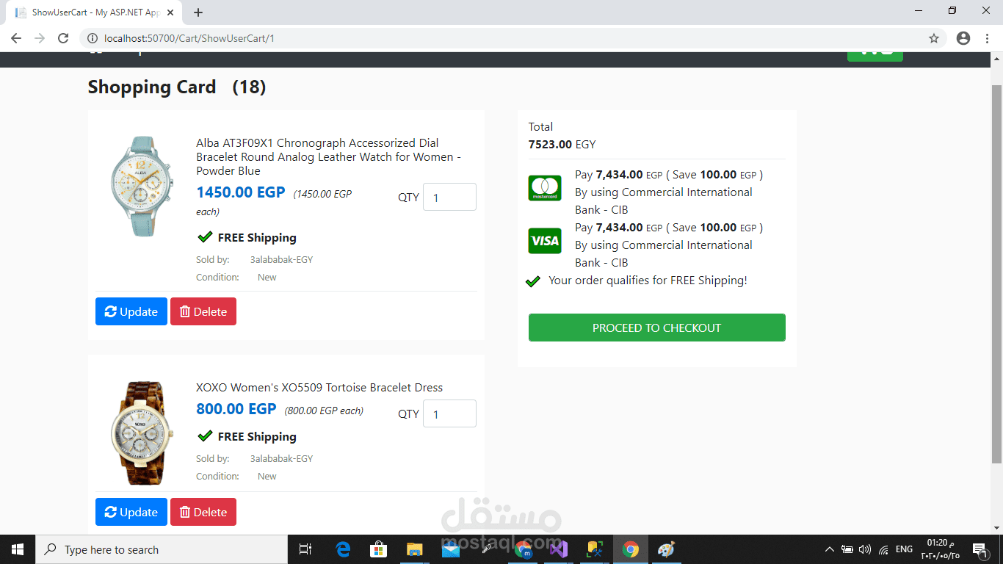Click the Mastercard payment logo

coord(545,188)
